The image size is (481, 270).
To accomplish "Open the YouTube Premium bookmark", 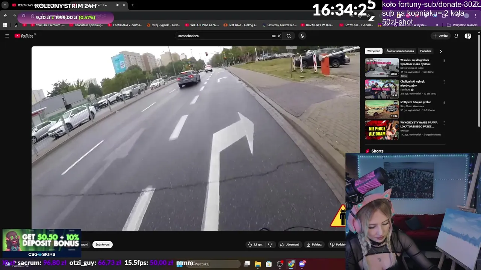I will (x=47, y=25).
